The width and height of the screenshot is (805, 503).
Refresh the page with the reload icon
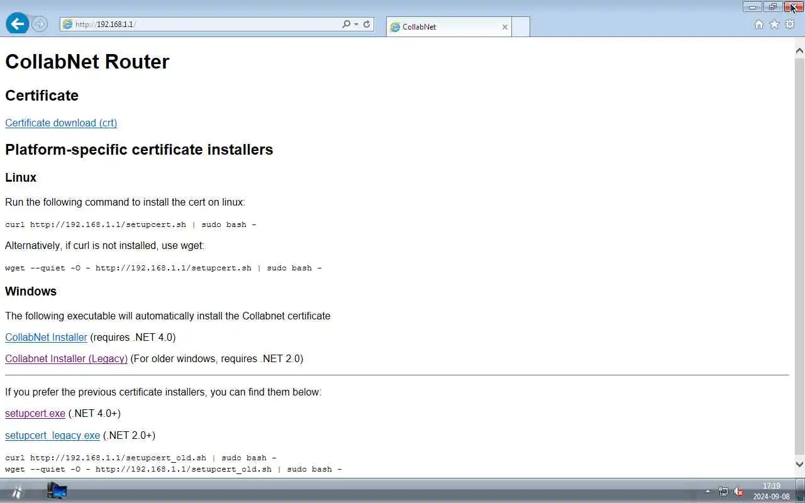point(367,24)
